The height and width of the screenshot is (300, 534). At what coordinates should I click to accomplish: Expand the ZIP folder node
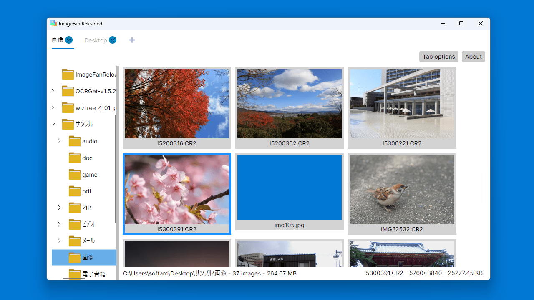(59, 207)
